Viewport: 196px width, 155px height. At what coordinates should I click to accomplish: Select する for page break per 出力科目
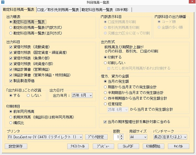[x=11, y=95]
